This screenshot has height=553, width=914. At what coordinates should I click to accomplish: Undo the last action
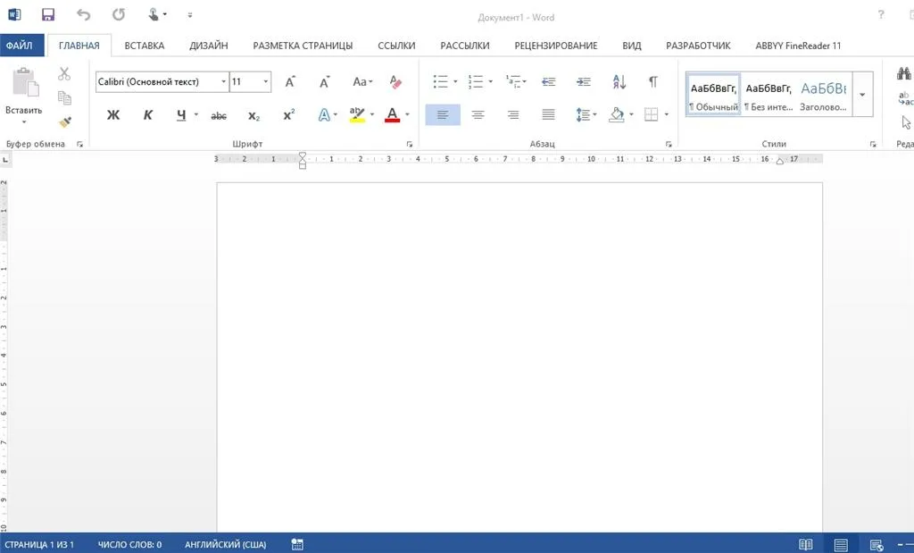tap(83, 14)
